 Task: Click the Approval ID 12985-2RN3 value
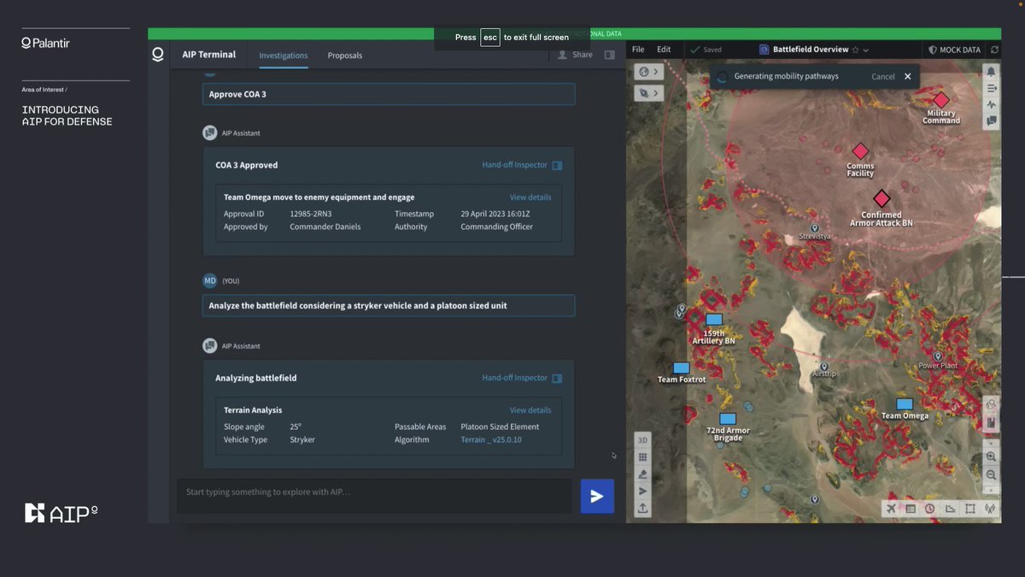coord(311,214)
